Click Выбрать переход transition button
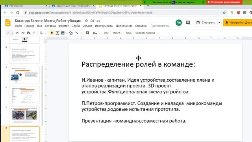The height and width of the screenshot is (142, 252). click(x=145, y=33)
